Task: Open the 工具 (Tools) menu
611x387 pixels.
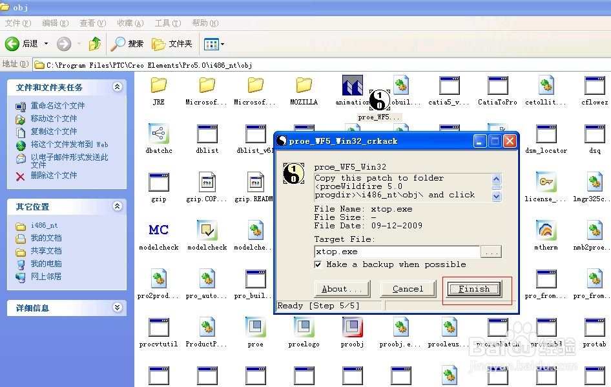Action: (x=168, y=23)
